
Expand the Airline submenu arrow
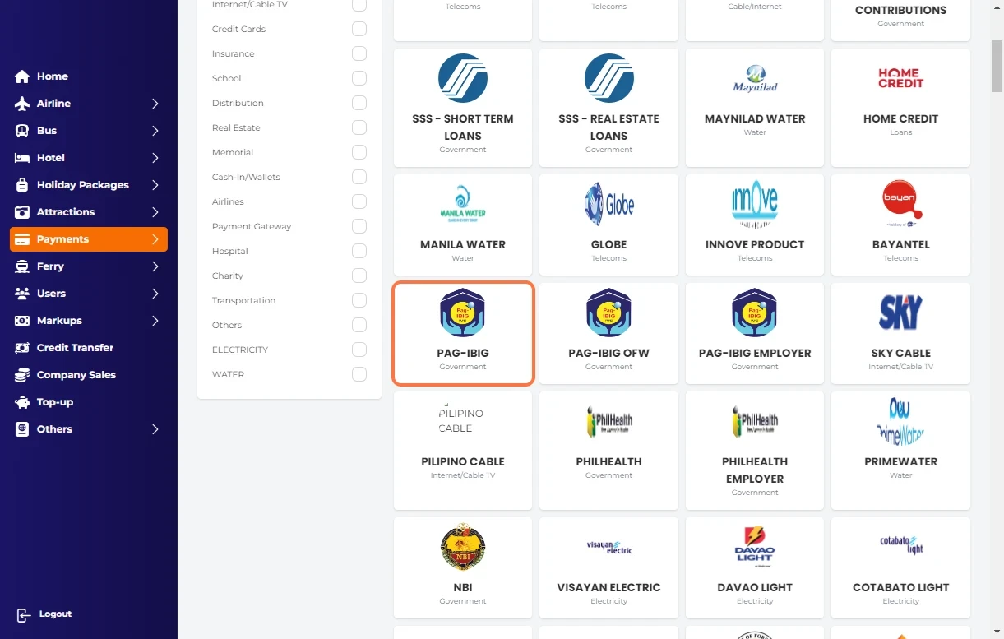155,104
